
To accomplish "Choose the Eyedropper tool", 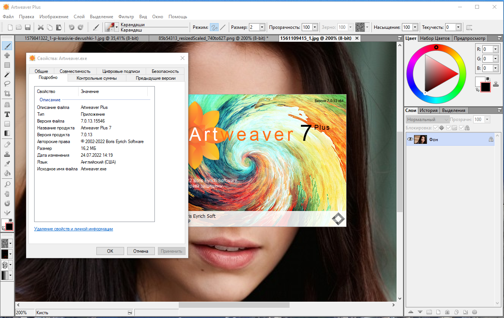I will pyautogui.click(x=7, y=164).
